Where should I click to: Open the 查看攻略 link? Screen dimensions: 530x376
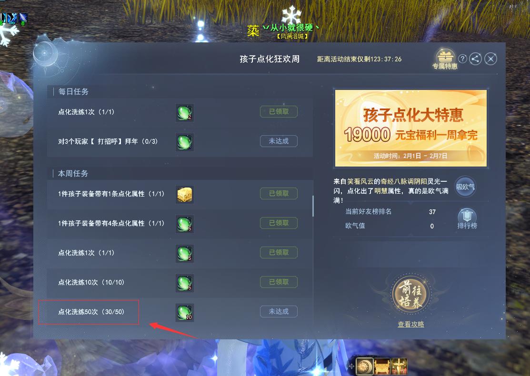click(x=410, y=324)
